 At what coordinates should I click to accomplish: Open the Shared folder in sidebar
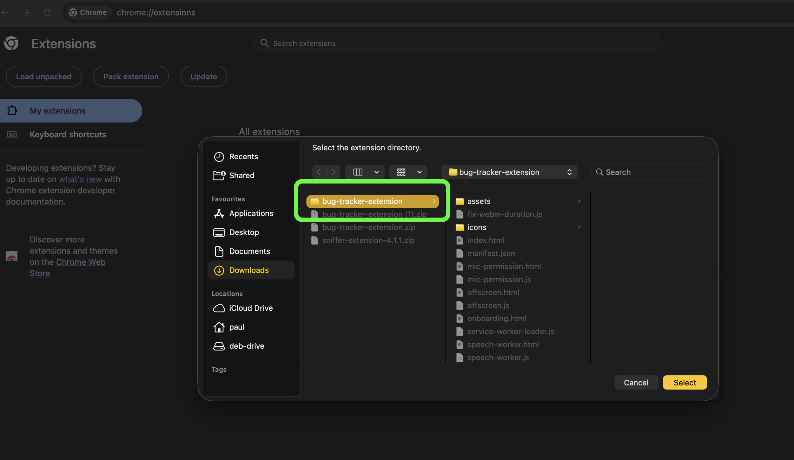click(241, 175)
